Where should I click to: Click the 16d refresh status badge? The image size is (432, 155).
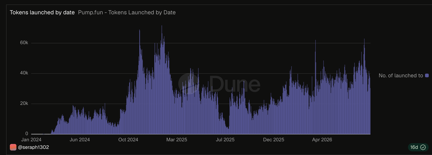pyautogui.click(x=418, y=147)
